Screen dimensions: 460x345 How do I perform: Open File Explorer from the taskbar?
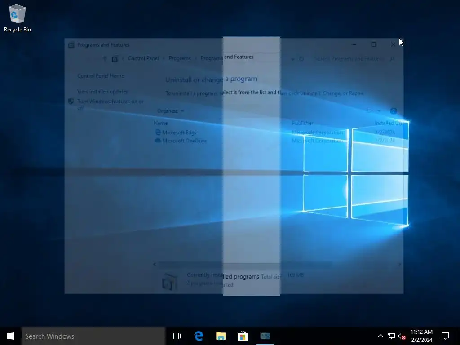pos(221,336)
